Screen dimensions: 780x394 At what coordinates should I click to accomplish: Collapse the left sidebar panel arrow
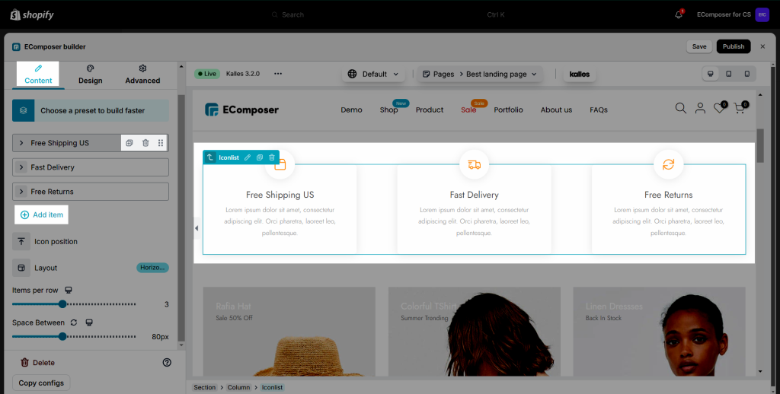pos(197,228)
